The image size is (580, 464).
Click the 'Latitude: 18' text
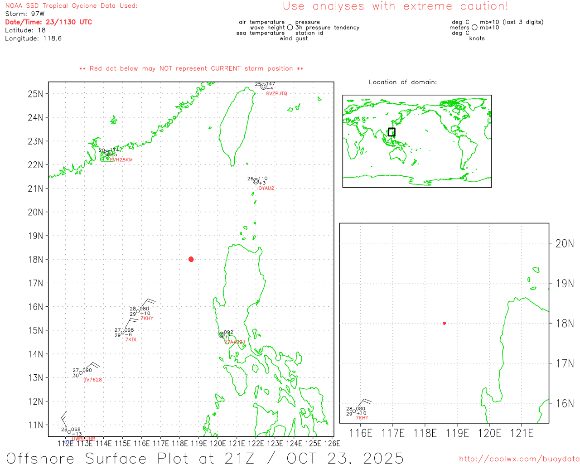[x=25, y=30]
